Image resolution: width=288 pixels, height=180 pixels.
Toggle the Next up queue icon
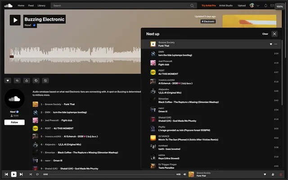tap(281, 174)
